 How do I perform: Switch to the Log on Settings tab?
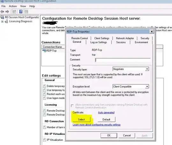tap(98, 42)
